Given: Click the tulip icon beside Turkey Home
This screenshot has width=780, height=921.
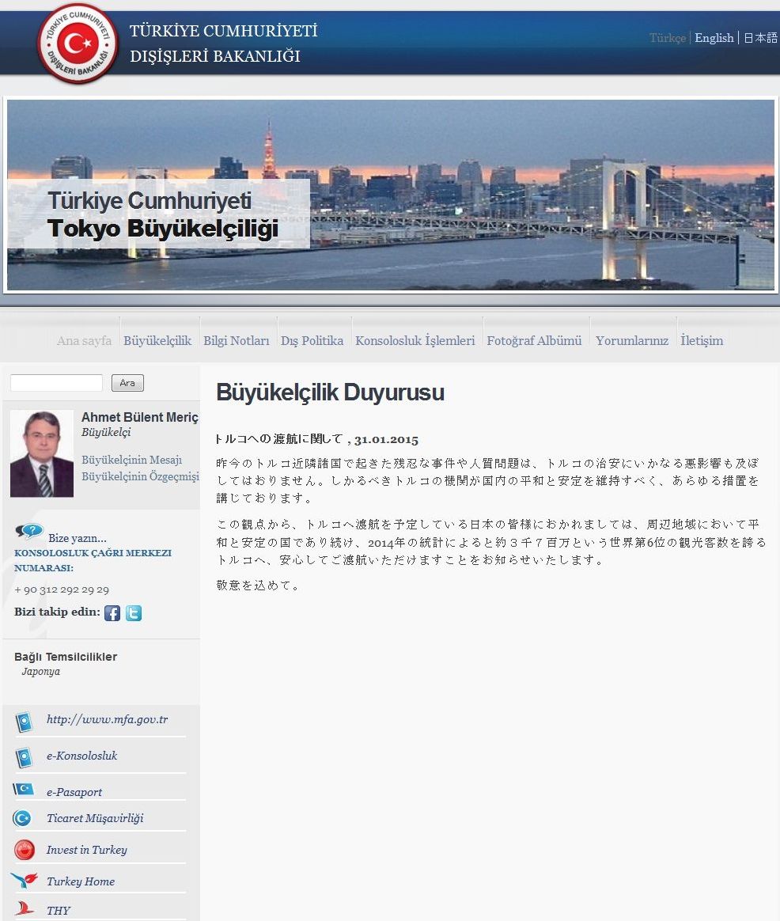Looking at the screenshot, I should tap(24, 880).
